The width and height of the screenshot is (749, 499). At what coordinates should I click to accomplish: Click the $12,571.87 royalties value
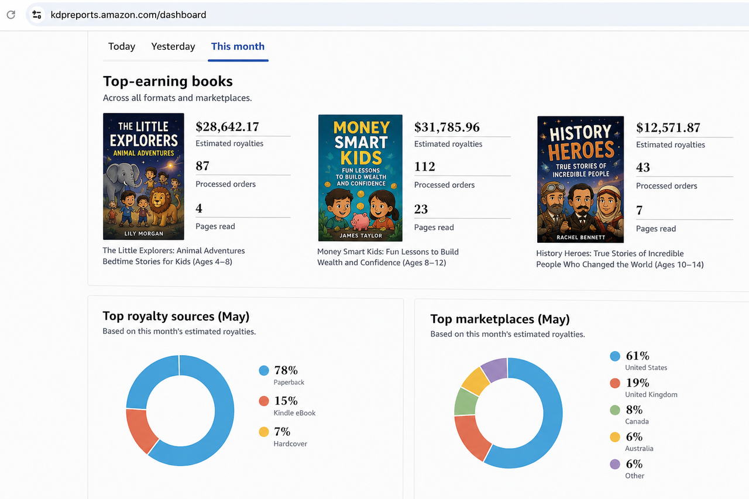tap(668, 128)
